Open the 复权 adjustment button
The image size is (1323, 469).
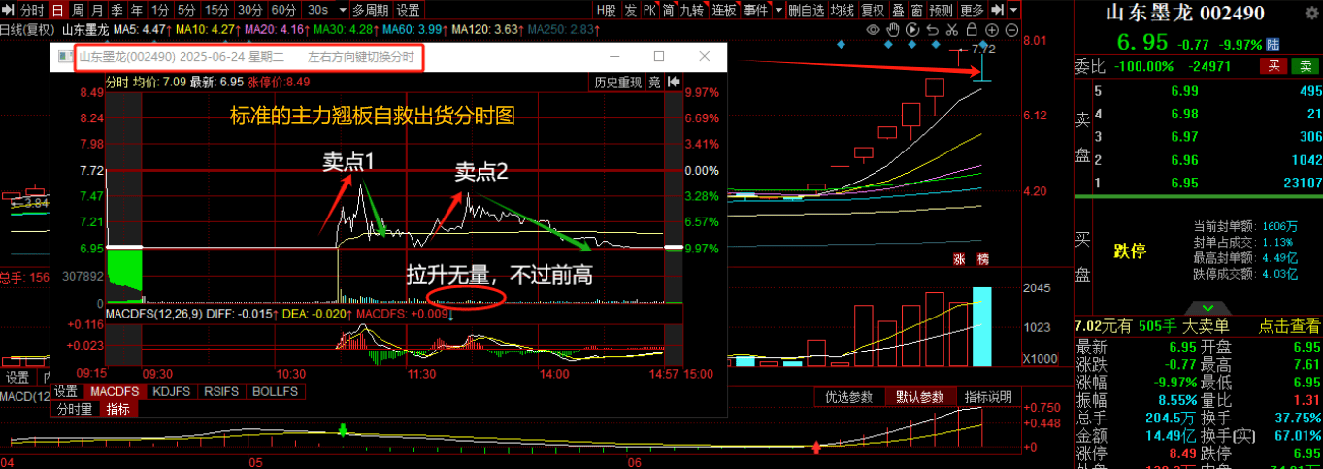coord(874,10)
